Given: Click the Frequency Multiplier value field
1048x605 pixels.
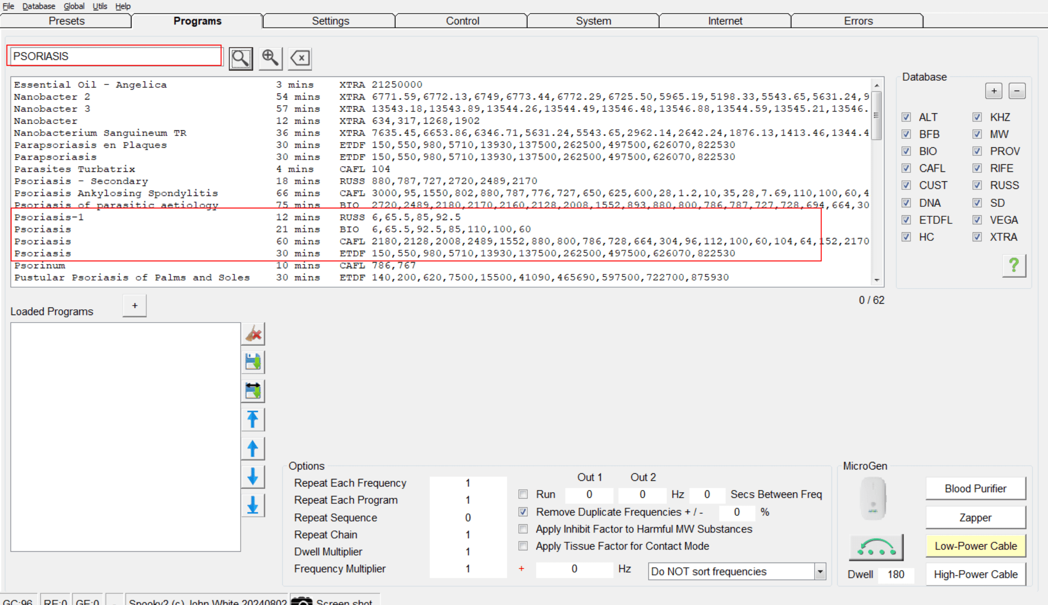Looking at the screenshot, I should 468,569.
